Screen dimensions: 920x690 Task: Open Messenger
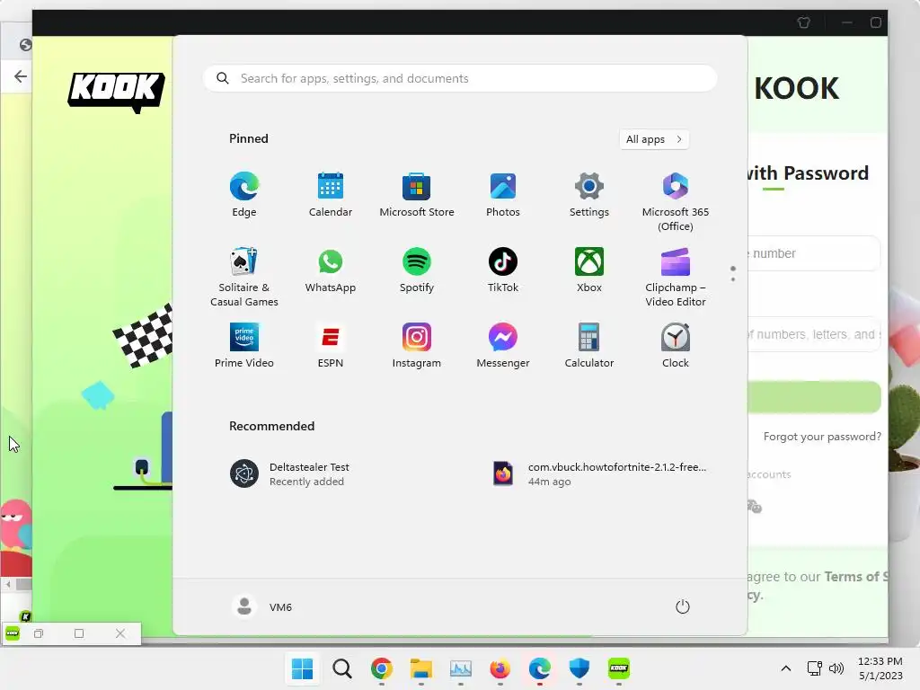click(x=503, y=346)
